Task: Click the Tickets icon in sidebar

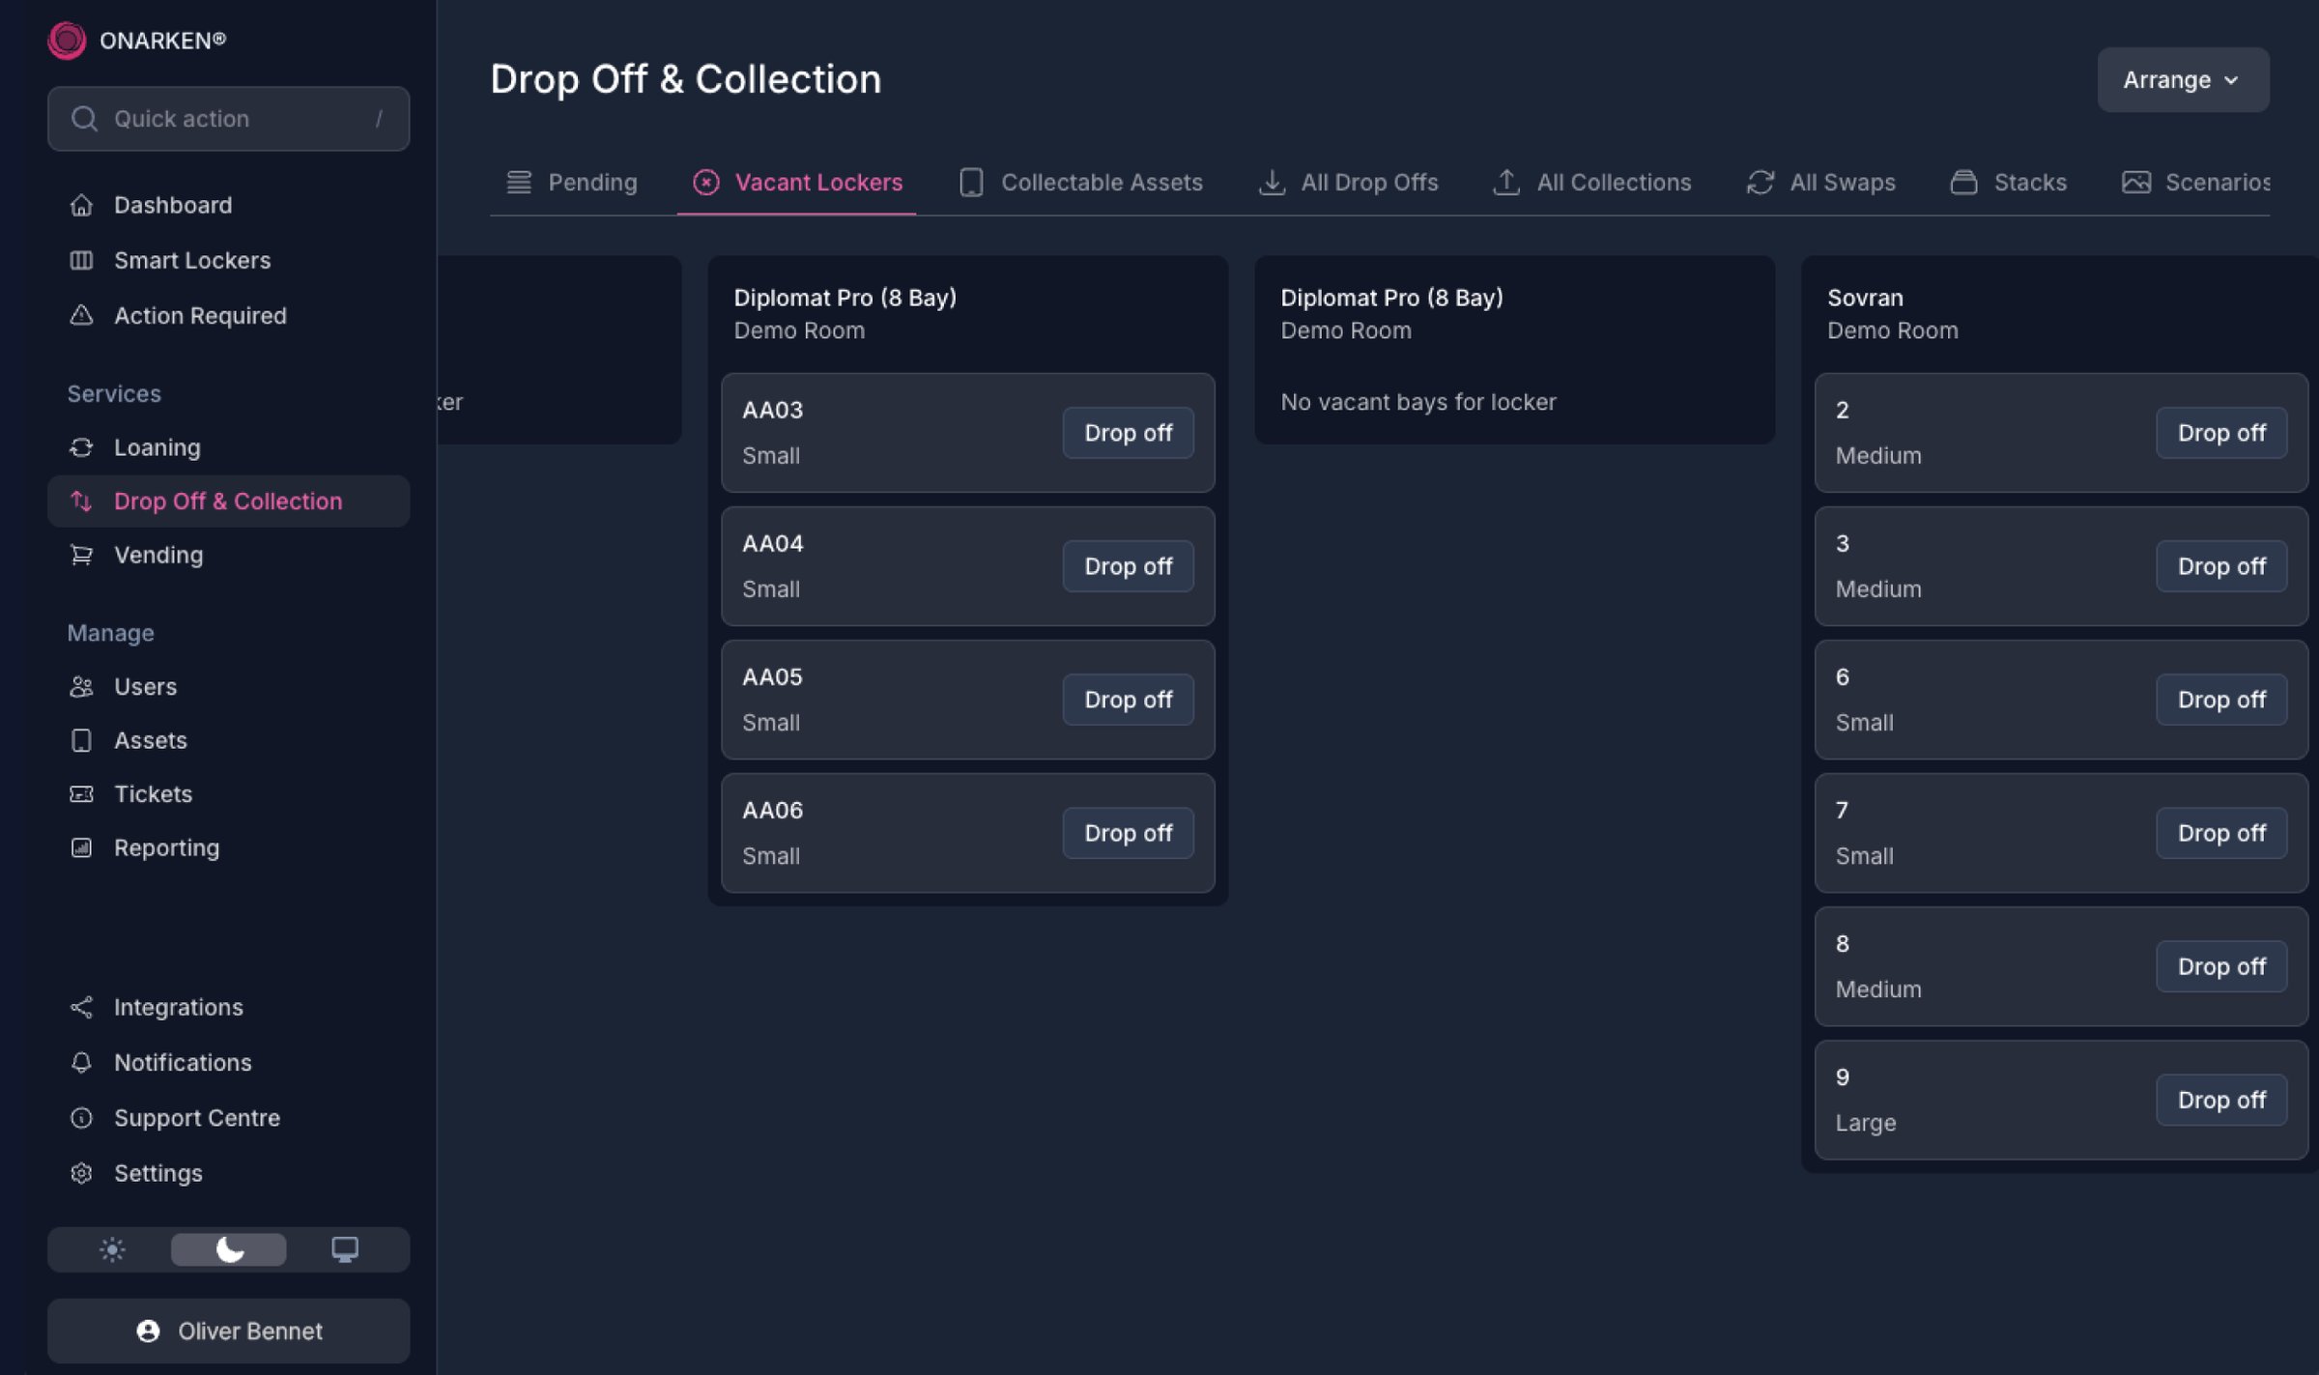Action: tap(81, 794)
